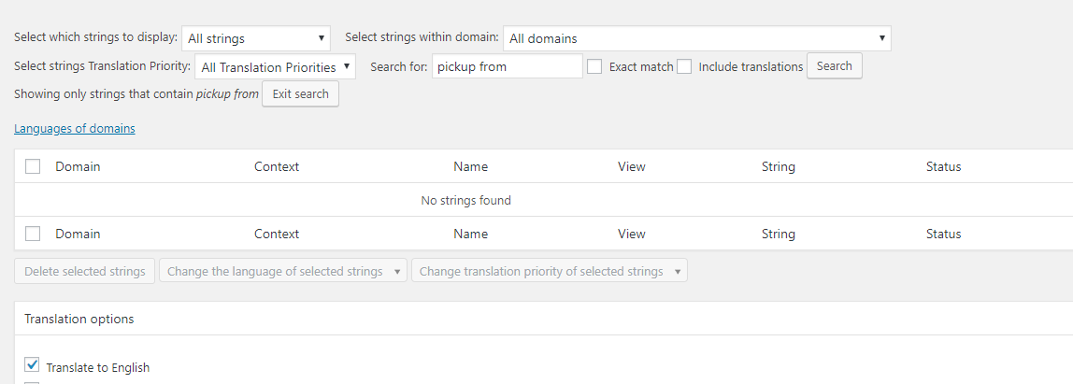Expand 'Change the language of selected strings' dropdown
1073x384 pixels.
(283, 271)
